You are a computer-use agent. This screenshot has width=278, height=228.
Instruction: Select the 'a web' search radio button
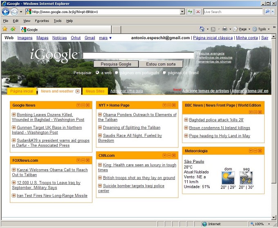(97, 73)
